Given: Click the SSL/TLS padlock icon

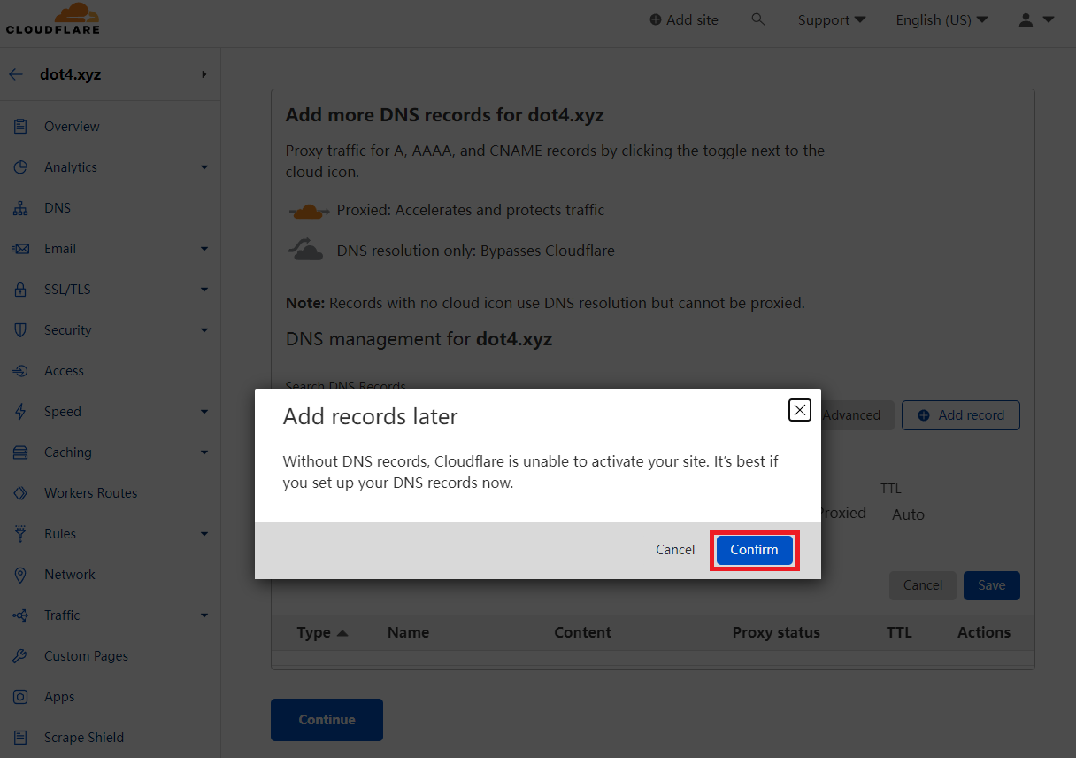Looking at the screenshot, I should point(20,290).
